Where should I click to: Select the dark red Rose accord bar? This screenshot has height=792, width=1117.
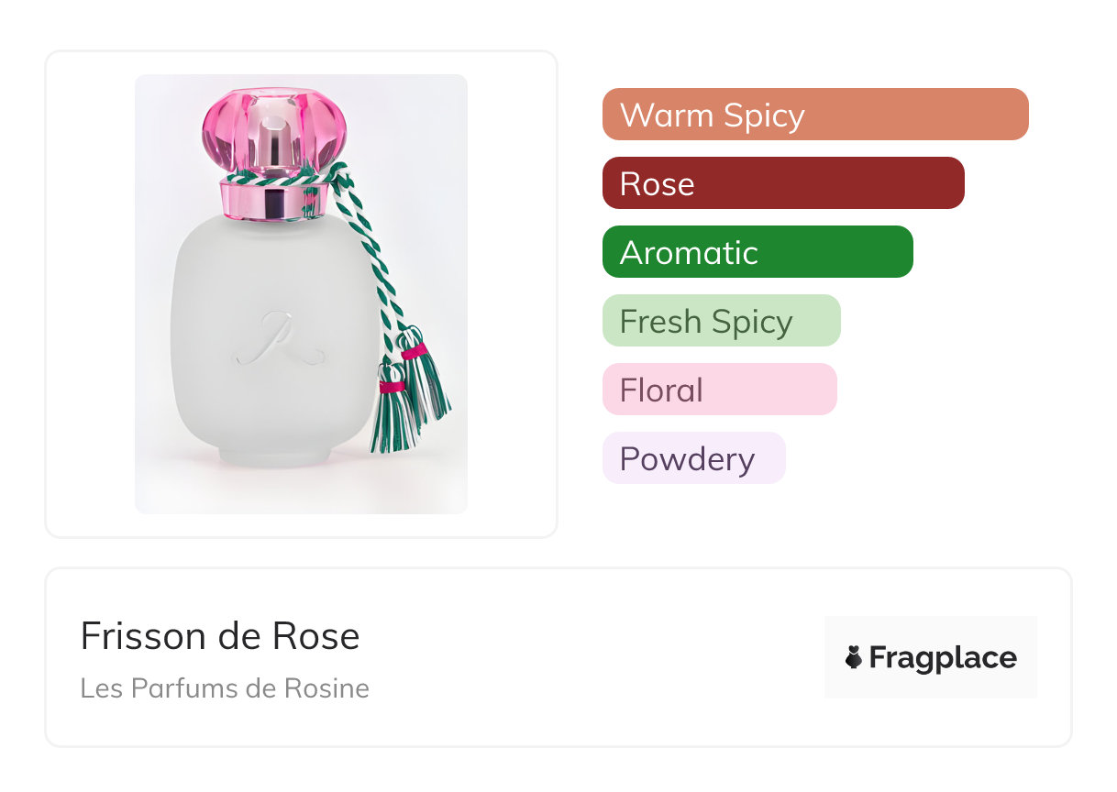[782, 183]
